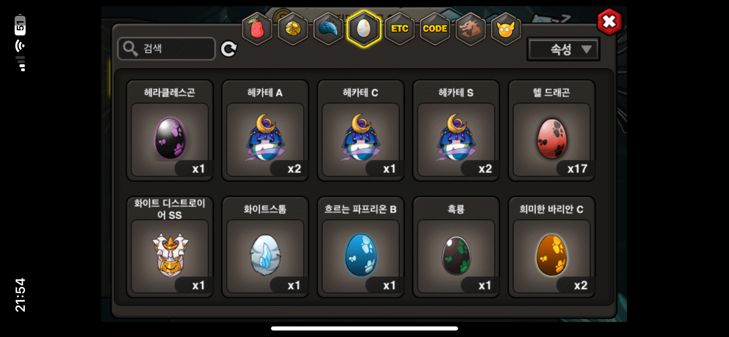The width and height of the screenshot is (729, 337).
Task: Close the inventory with the red X
Action: pyautogui.click(x=609, y=21)
